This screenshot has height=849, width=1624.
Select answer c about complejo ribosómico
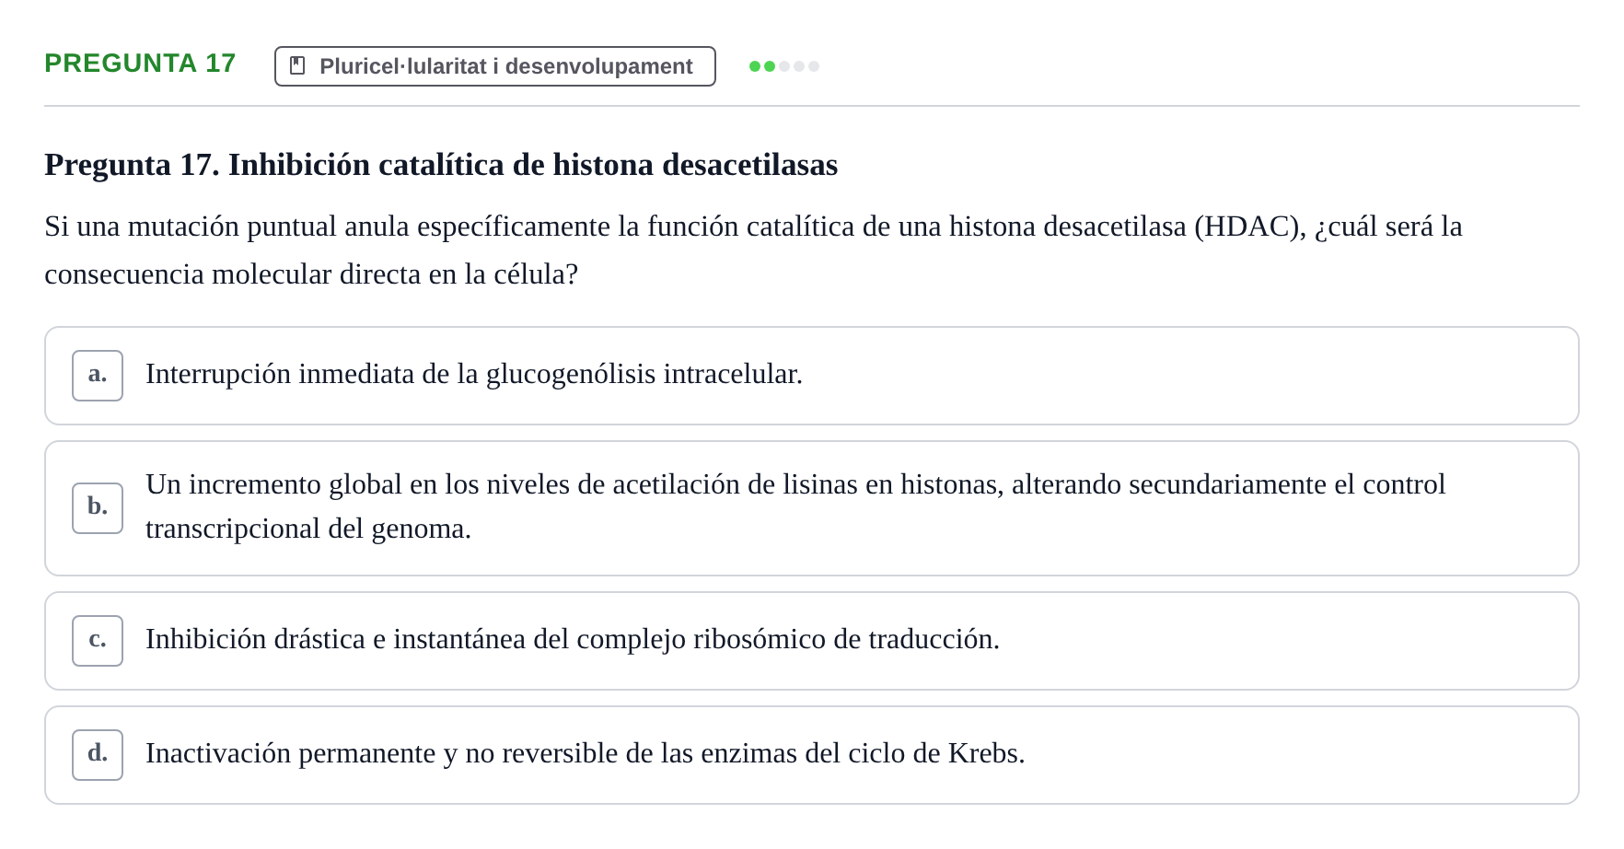coord(812,641)
